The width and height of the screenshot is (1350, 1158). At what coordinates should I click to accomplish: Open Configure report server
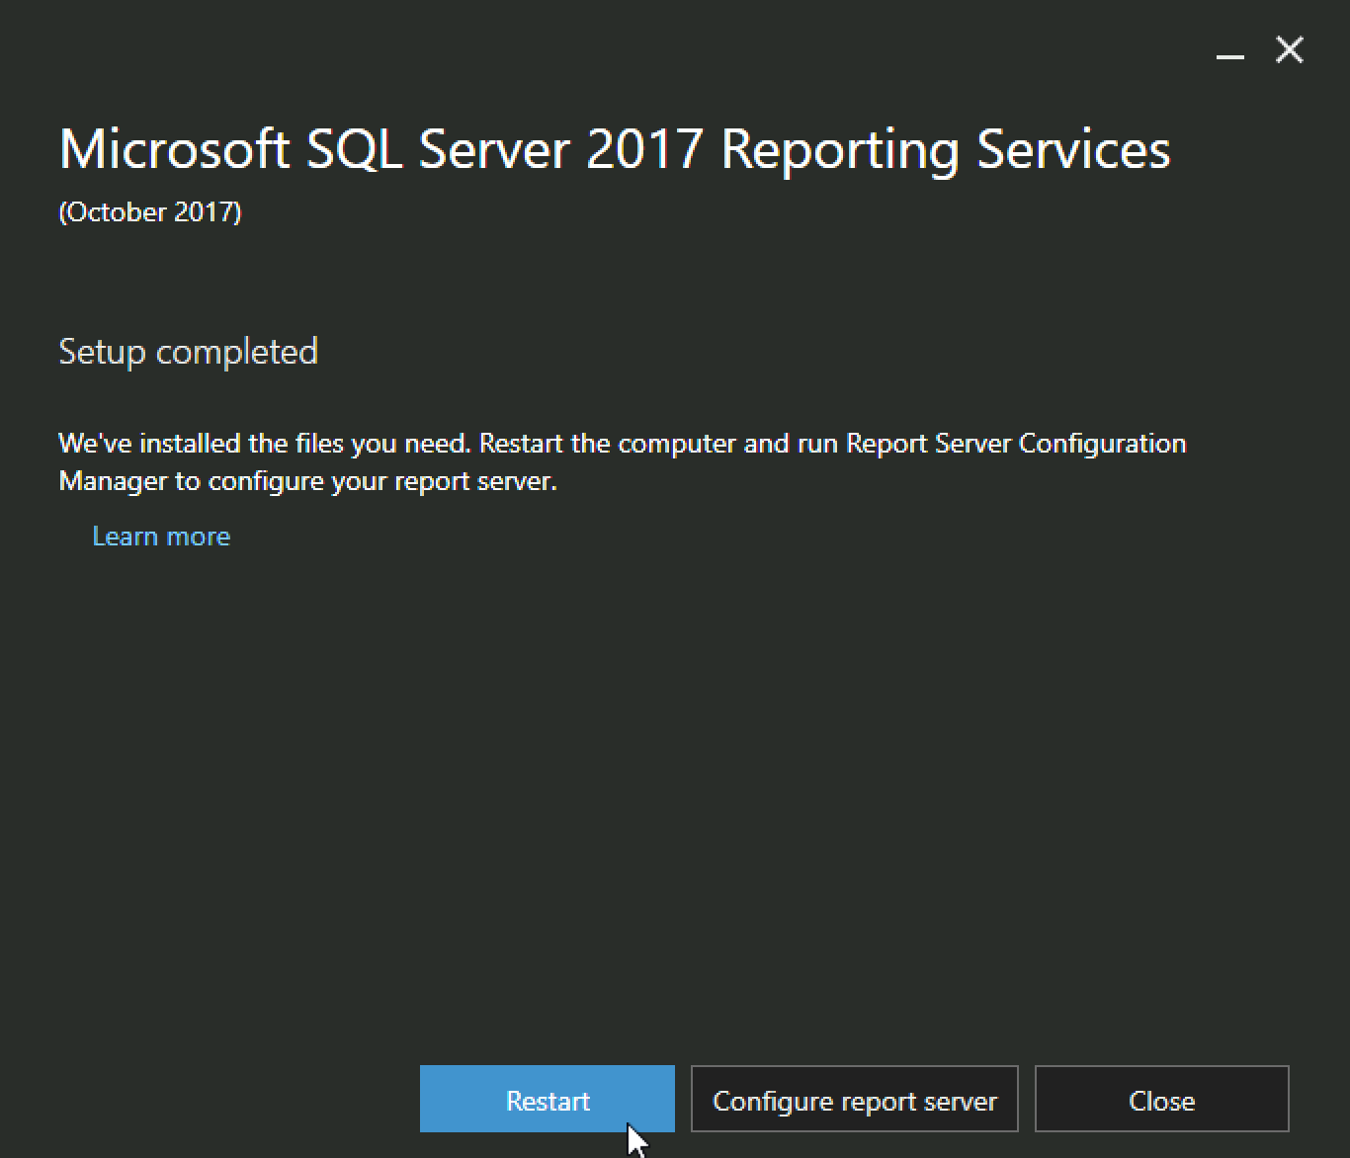point(855,1099)
